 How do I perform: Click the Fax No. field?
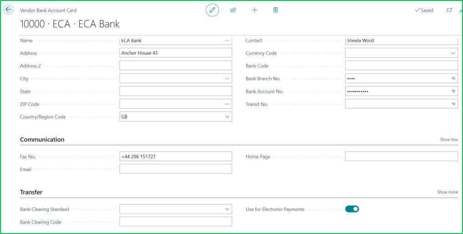pyautogui.click(x=176, y=157)
